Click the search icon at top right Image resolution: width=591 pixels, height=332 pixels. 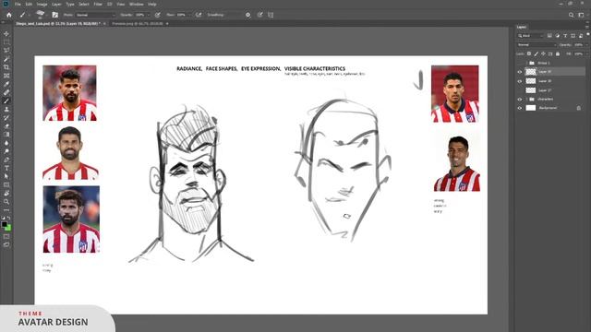click(x=571, y=15)
